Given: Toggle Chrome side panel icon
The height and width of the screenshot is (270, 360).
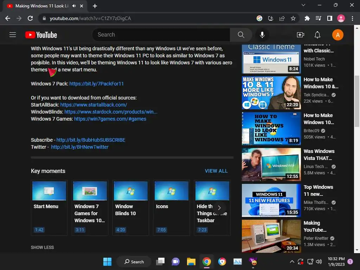Looking at the screenshot, I should [x=329, y=18].
